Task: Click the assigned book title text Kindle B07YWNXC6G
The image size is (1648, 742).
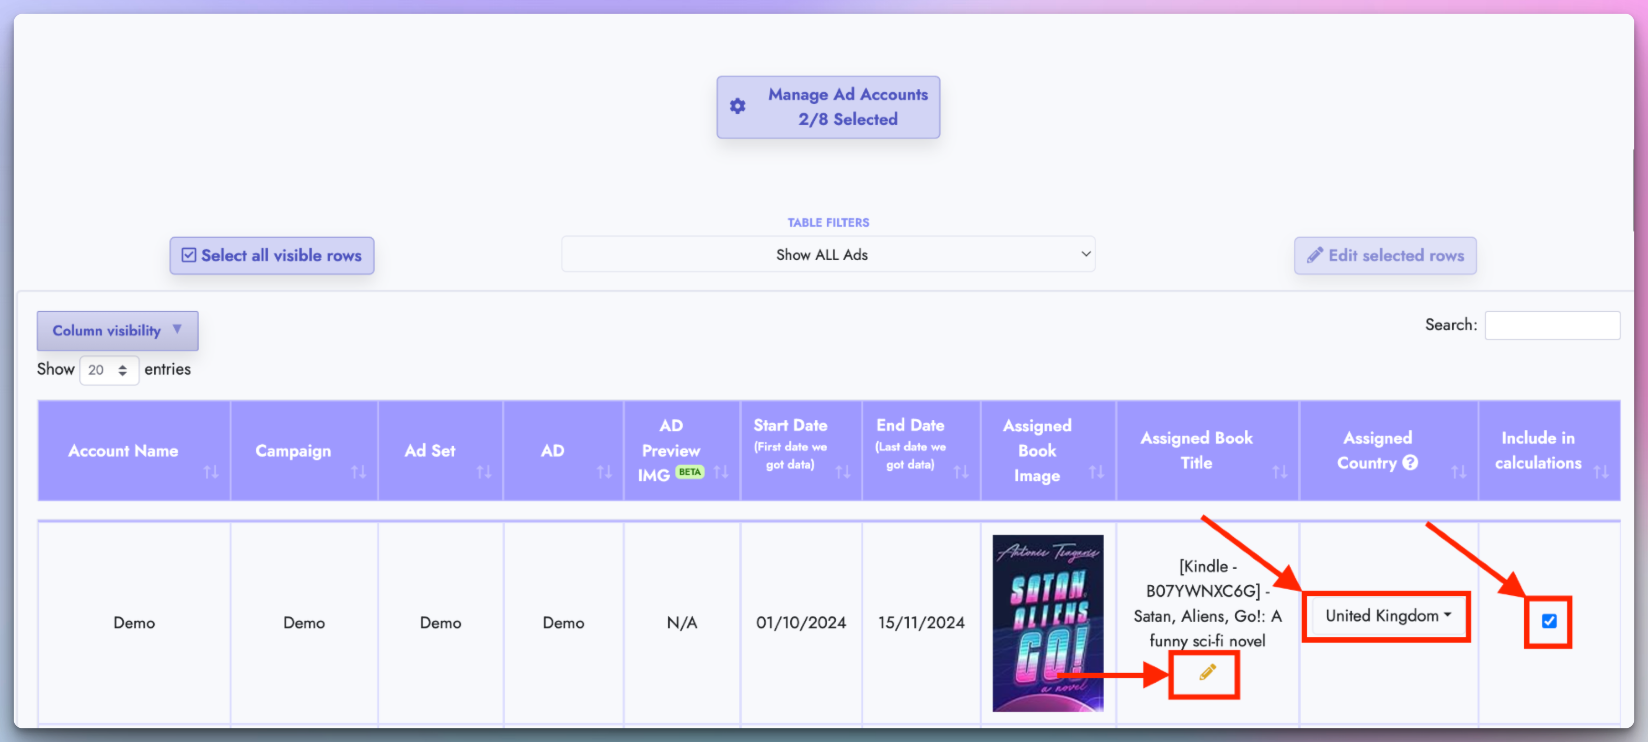Action: (1207, 603)
